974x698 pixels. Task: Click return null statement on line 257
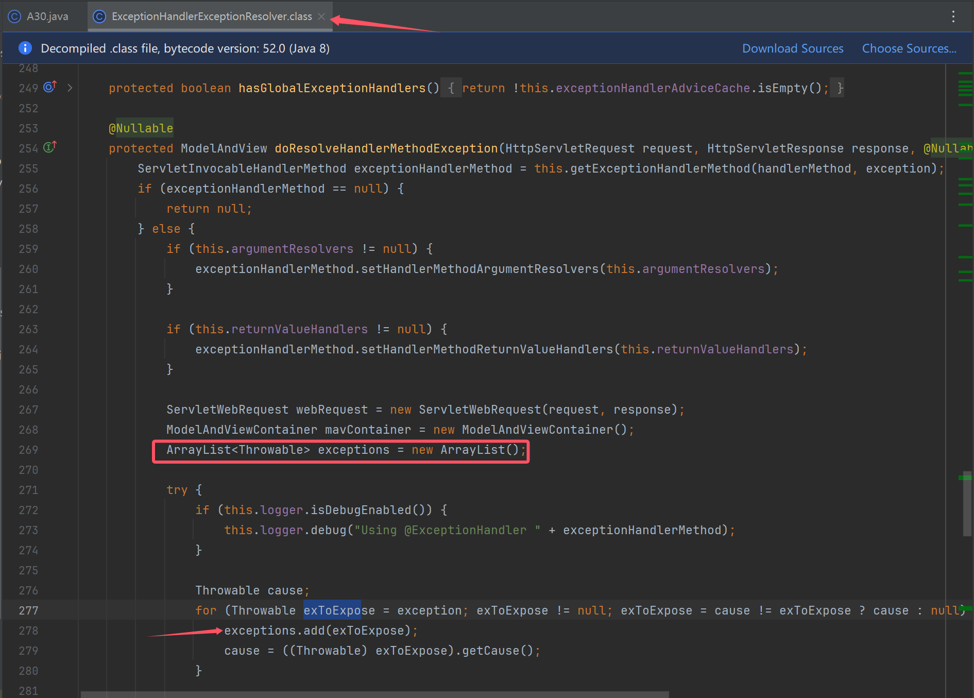pyautogui.click(x=209, y=209)
